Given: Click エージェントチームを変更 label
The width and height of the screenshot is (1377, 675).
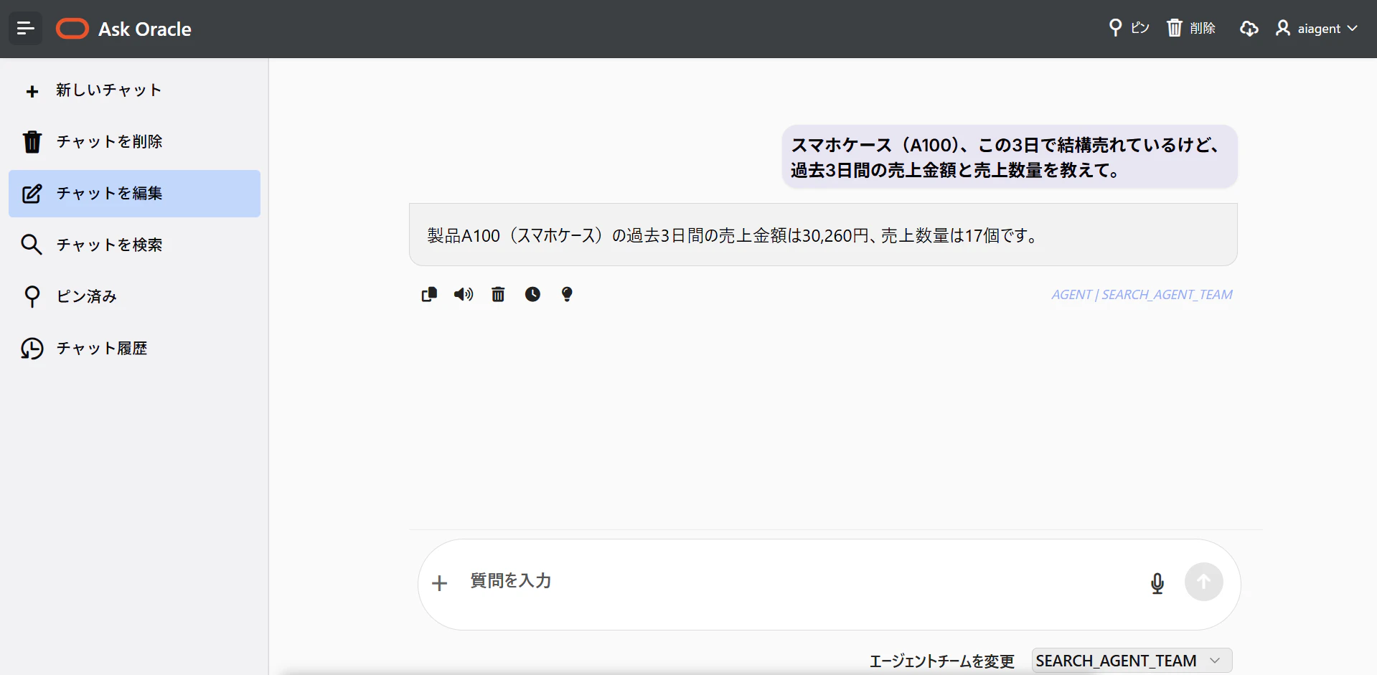Looking at the screenshot, I should [x=941, y=661].
